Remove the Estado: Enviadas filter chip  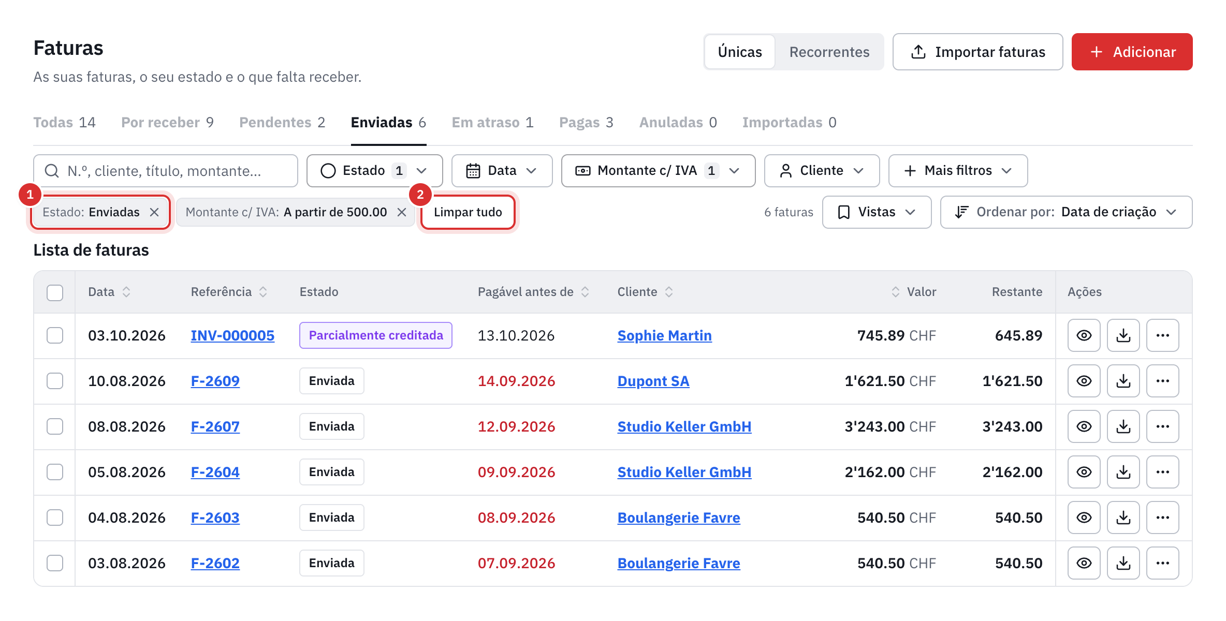154,212
